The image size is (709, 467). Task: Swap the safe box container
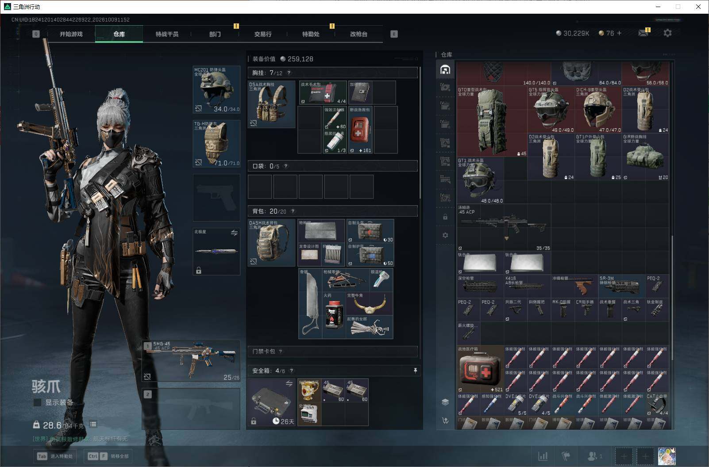[x=289, y=383]
